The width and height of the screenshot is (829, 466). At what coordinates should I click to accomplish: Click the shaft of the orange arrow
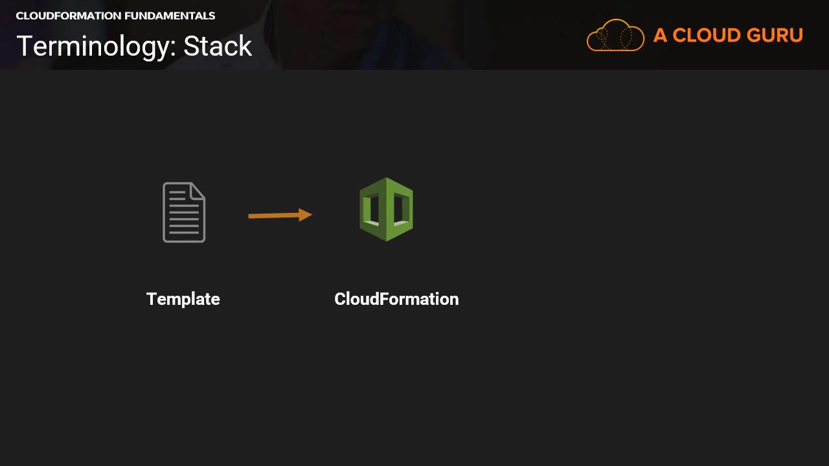tap(273, 216)
